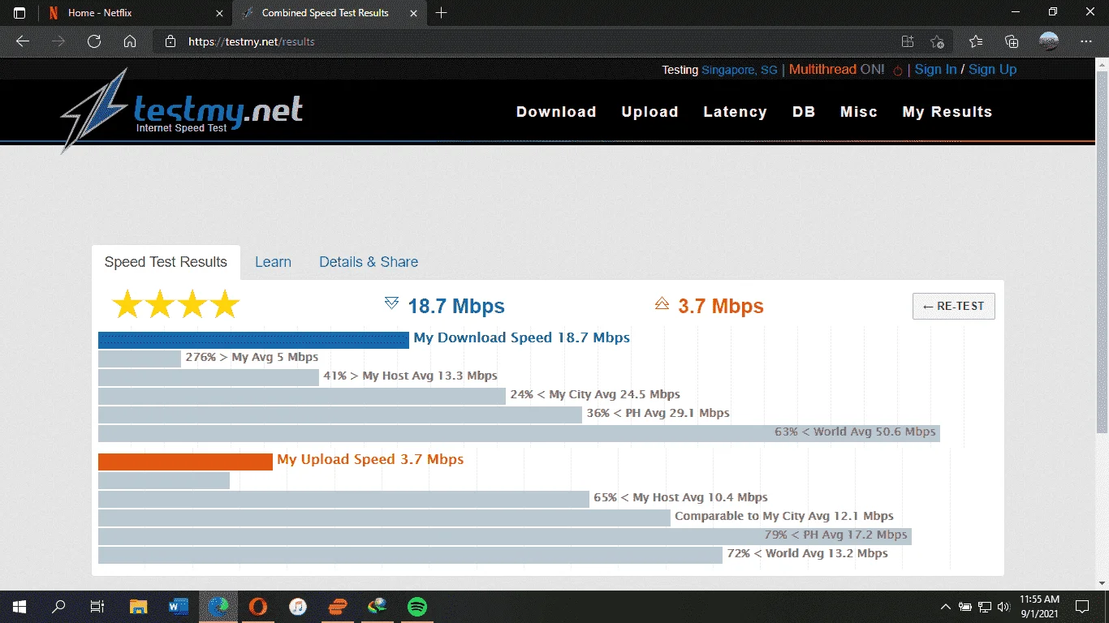The image size is (1109, 623).
Task: Click "79% < PH Avg 17.2 Mbps"
Action: (x=835, y=535)
